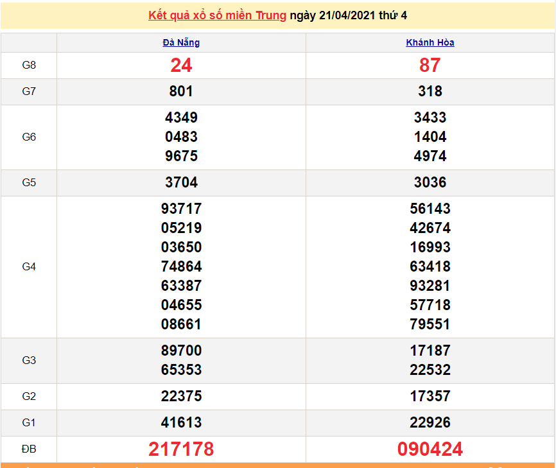
Task: Select the G7 result 801
Action: coord(181,92)
